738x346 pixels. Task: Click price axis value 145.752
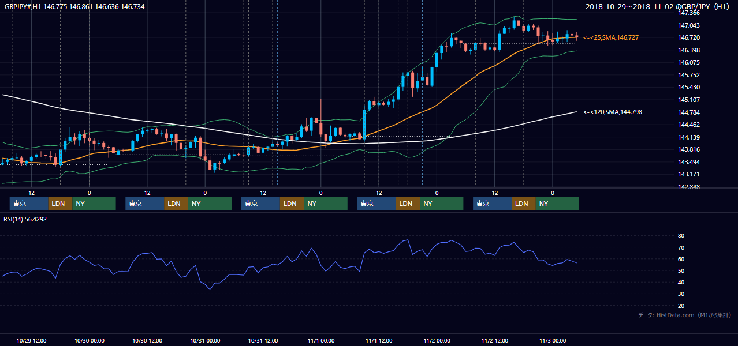coord(689,75)
